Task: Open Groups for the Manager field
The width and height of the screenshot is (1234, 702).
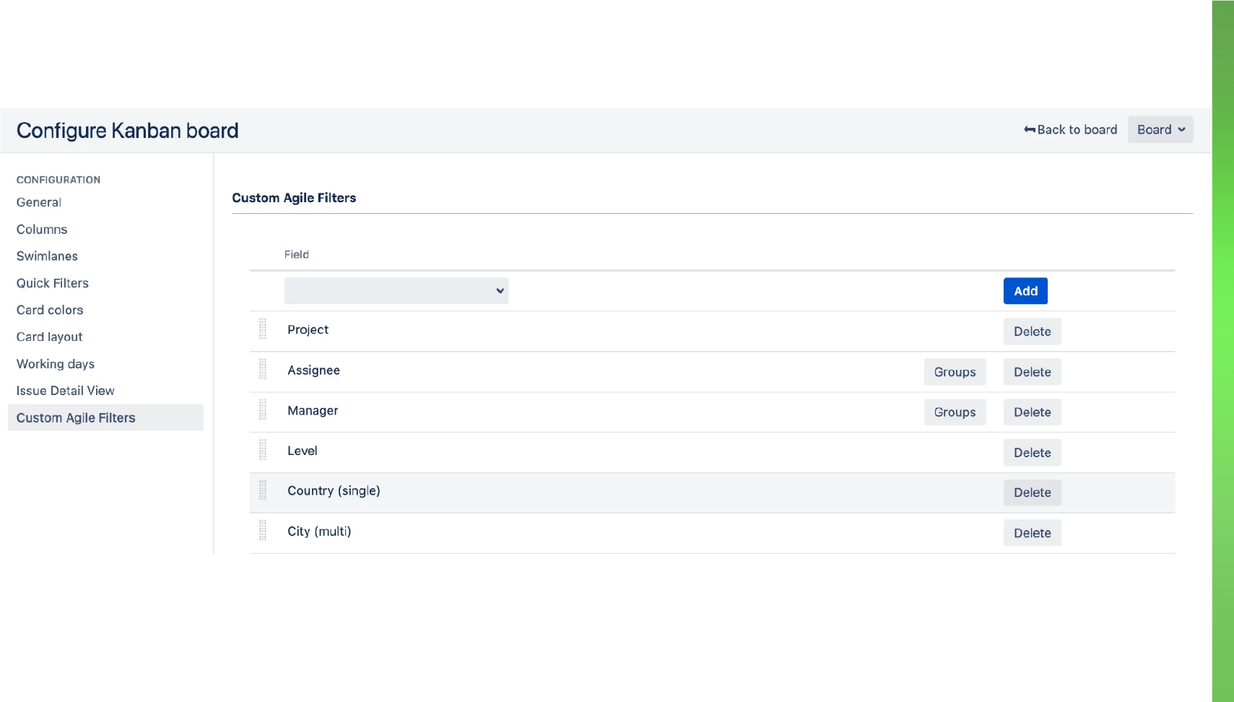Action: coord(955,412)
